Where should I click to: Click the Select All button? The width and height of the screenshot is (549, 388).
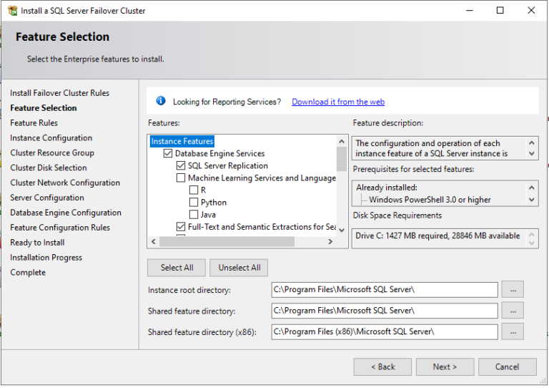177,268
